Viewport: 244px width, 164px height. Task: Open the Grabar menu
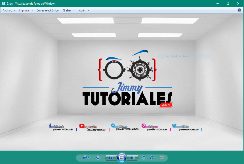pyautogui.click(x=67, y=10)
